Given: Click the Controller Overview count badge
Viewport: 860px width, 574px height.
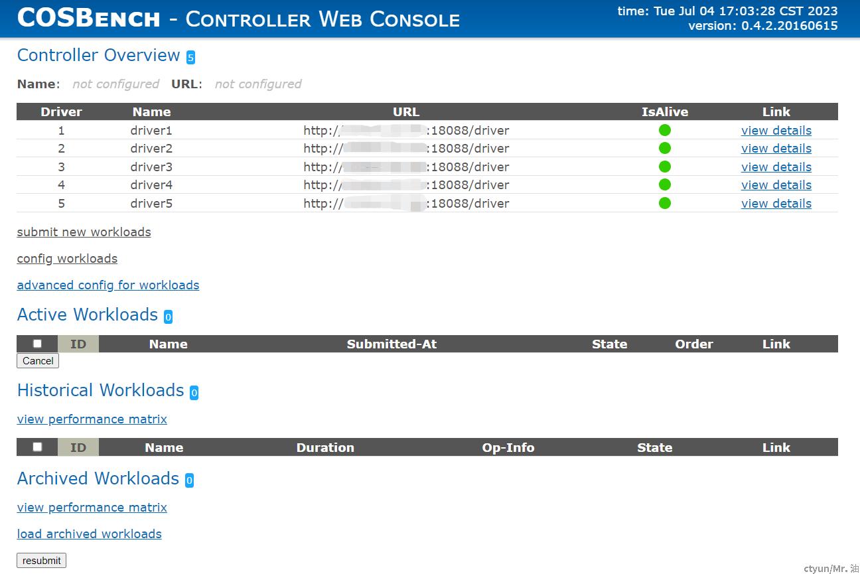Looking at the screenshot, I should pyautogui.click(x=190, y=58).
